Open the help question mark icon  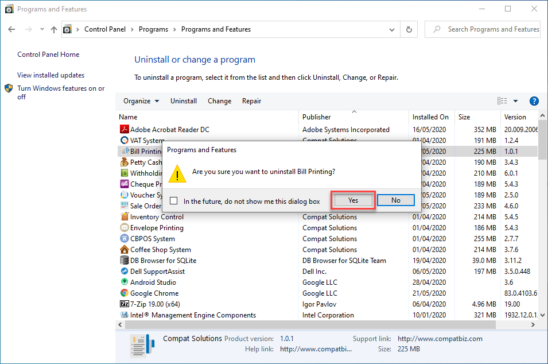(x=534, y=101)
